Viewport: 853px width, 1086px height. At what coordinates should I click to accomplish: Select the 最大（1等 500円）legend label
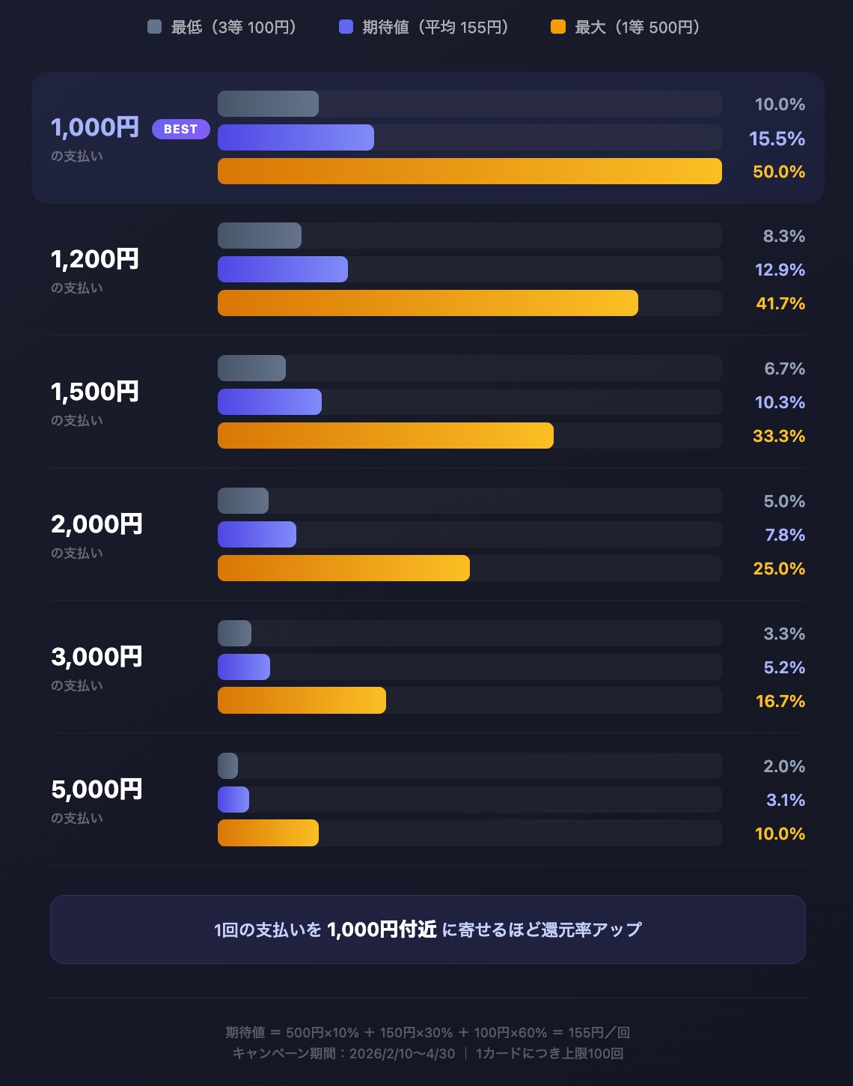(637, 28)
